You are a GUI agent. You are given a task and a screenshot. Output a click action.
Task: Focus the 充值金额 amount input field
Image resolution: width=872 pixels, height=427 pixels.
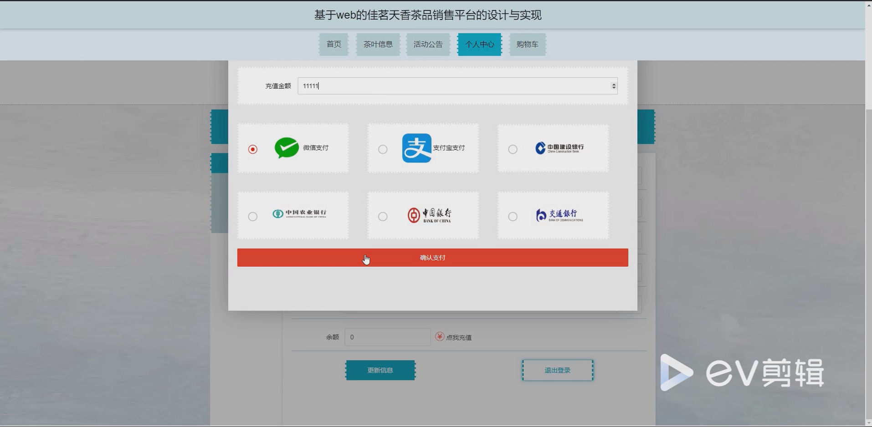pos(457,86)
